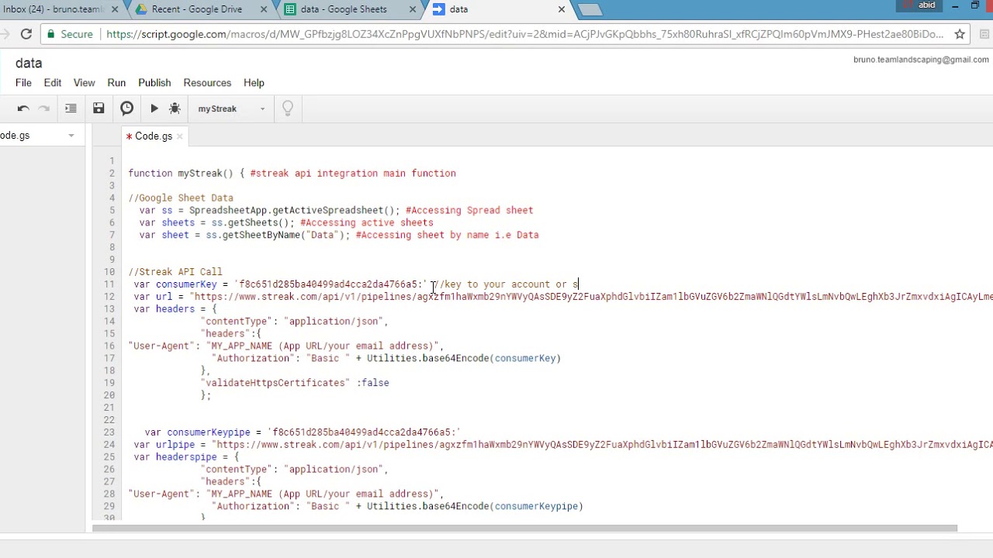Viewport: 993px width, 558px height.
Task: Reload the page in the browser
Action: pyautogui.click(x=26, y=34)
